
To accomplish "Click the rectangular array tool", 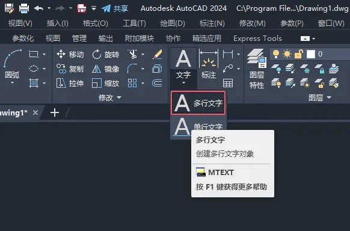I will pos(132,83).
